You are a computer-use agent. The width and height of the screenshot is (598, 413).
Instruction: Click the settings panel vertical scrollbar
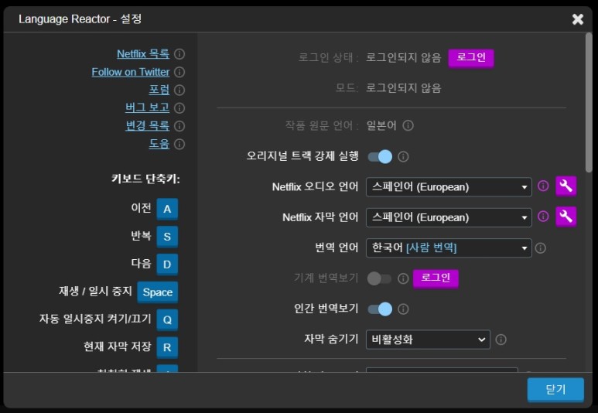click(589, 102)
